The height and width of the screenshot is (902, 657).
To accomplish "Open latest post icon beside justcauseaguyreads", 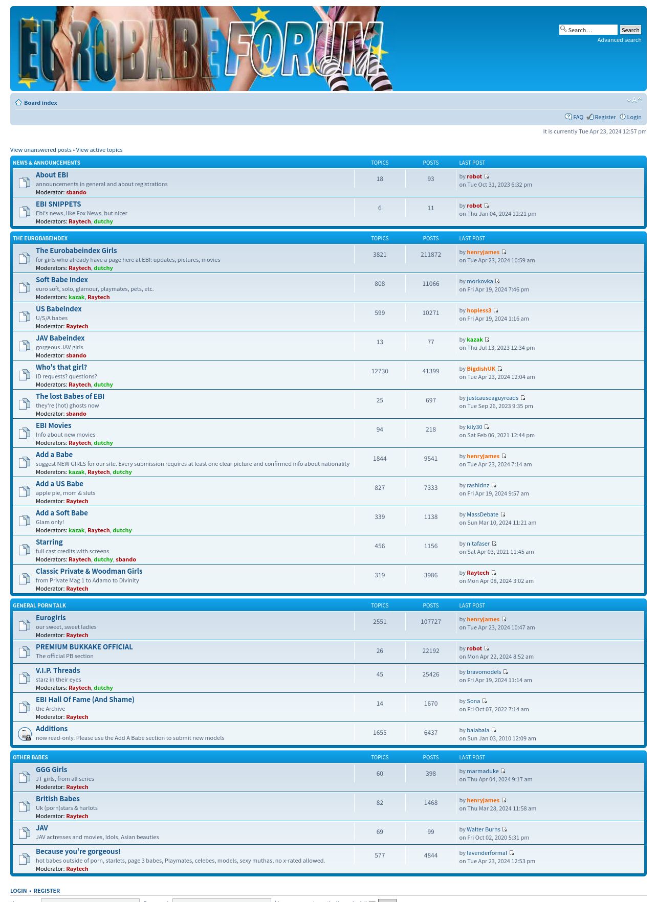I will pyautogui.click(x=523, y=398).
